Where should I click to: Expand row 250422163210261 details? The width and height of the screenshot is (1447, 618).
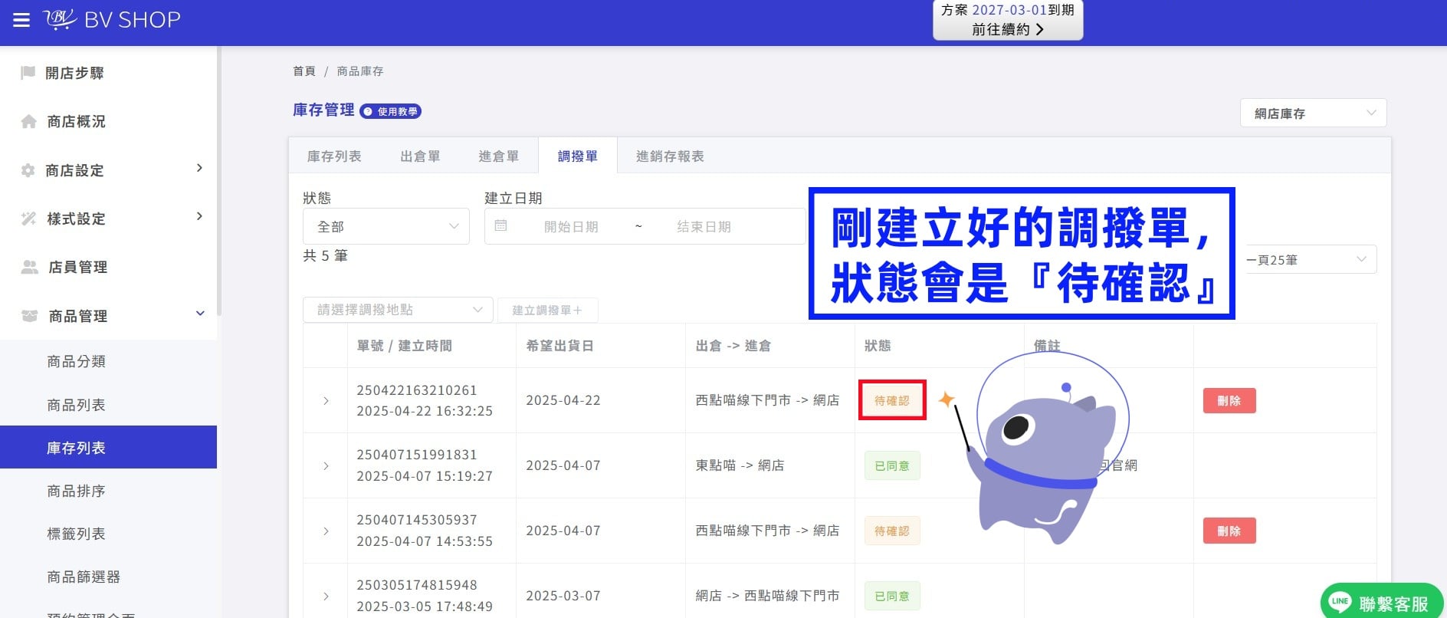[326, 400]
